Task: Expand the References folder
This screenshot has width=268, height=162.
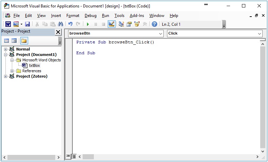Action: pos(12,71)
